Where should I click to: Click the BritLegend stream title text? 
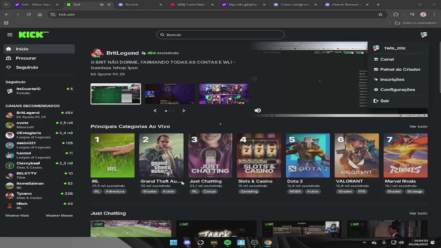click(163, 65)
